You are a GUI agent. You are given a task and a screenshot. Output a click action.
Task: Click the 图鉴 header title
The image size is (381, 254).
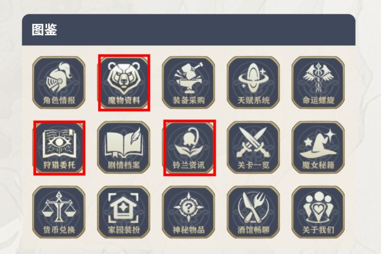click(x=44, y=30)
